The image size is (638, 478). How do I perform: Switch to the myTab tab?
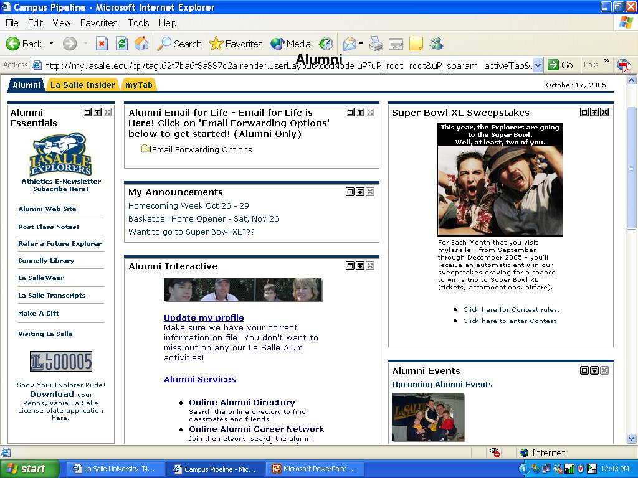tap(139, 85)
